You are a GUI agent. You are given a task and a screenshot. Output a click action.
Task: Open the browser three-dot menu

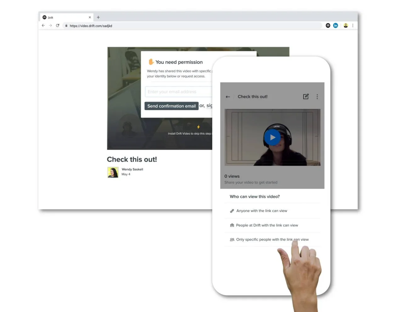pos(353,25)
